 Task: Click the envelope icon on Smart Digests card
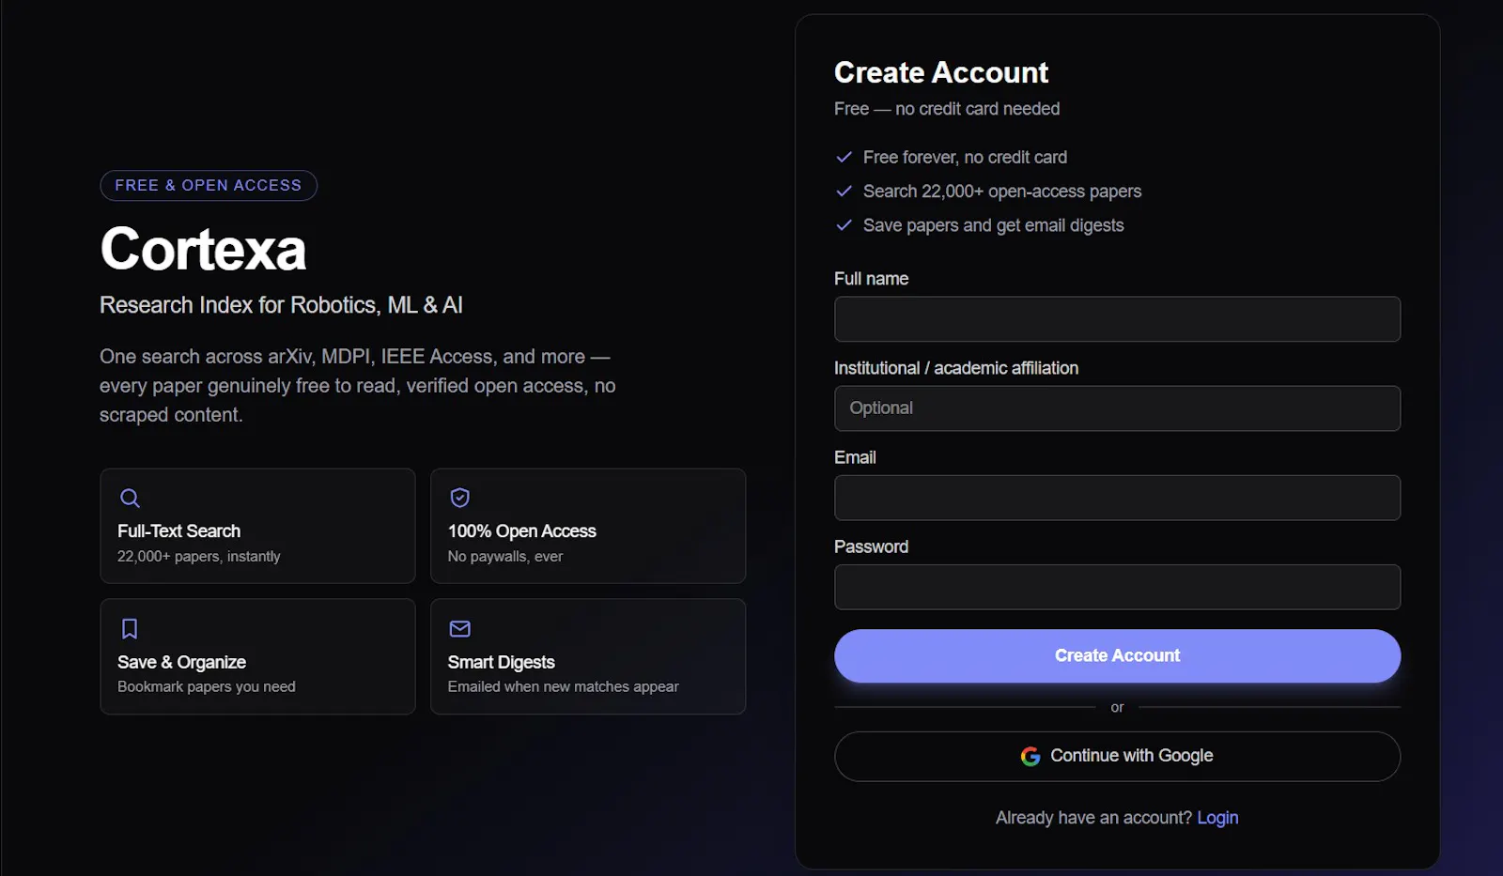(x=460, y=628)
